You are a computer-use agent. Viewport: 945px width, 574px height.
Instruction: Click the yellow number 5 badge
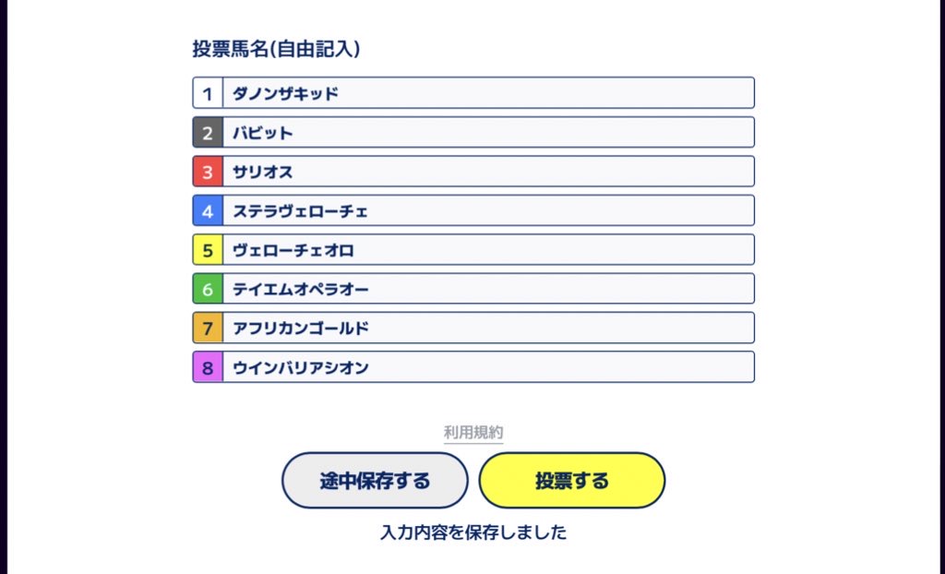pyautogui.click(x=208, y=250)
